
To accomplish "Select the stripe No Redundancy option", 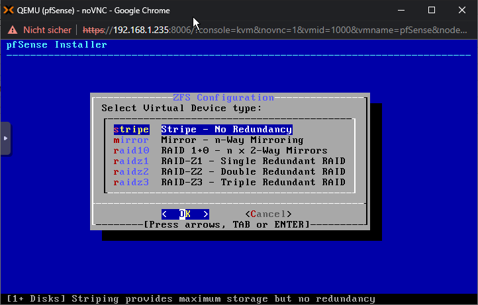I will pyautogui.click(x=203, y=130).
